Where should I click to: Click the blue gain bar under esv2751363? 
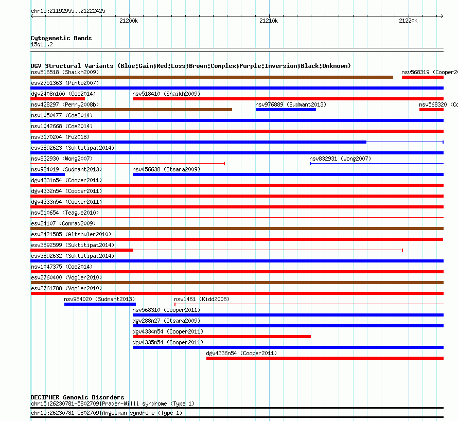[237, 88]
